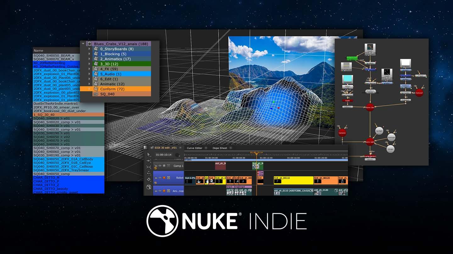453x254 pixels.
Task: Select the arrow selection tool in the timeline toolbar
Action: (148, 155)
